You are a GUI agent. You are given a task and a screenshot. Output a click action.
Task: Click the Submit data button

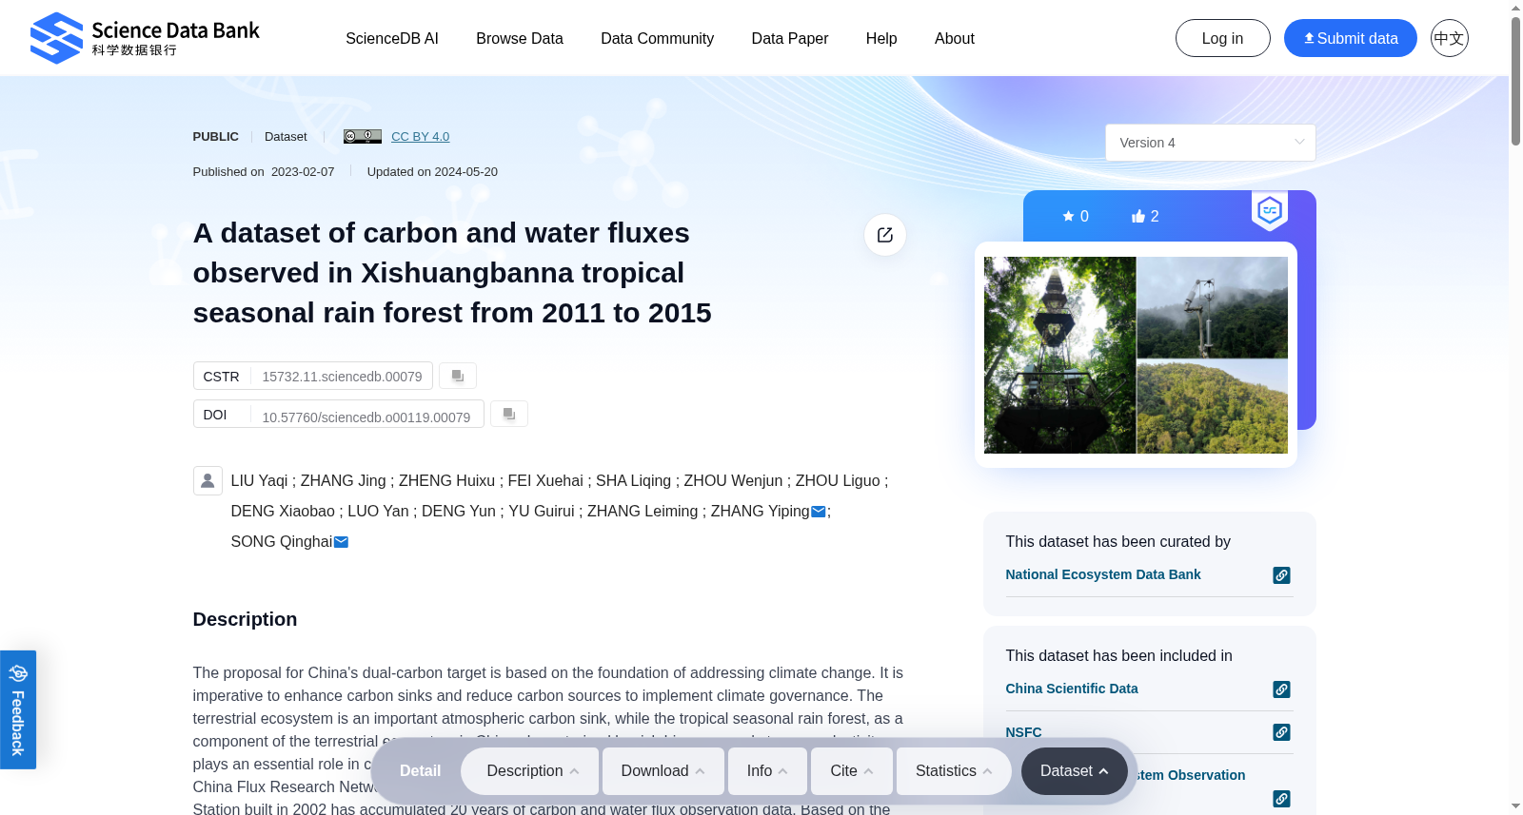(x=1350, y=38)
